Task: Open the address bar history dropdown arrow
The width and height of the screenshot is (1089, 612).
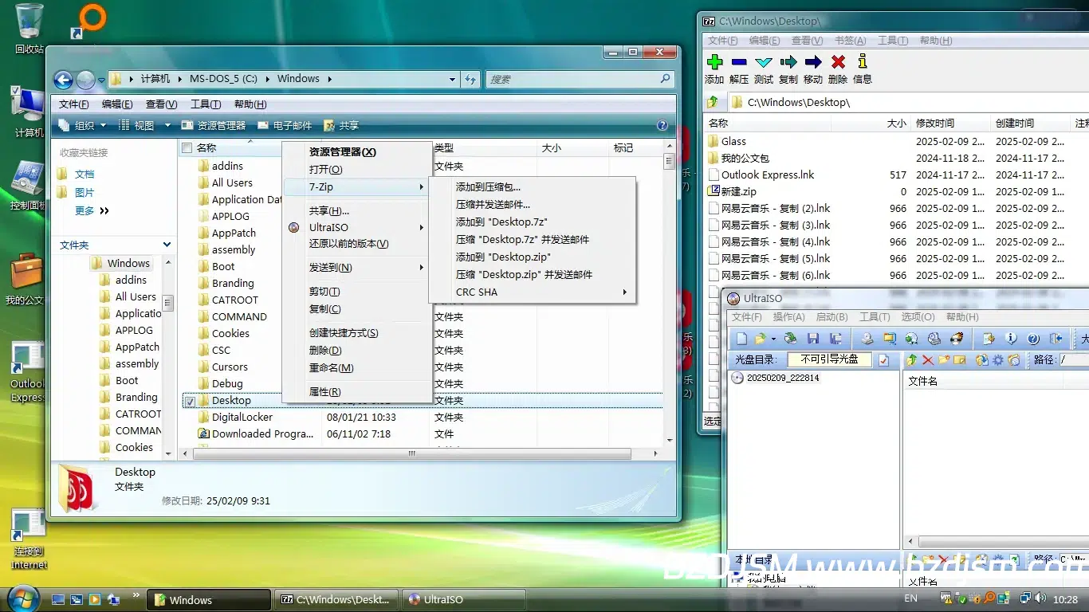Action: [x=453, y=79]
